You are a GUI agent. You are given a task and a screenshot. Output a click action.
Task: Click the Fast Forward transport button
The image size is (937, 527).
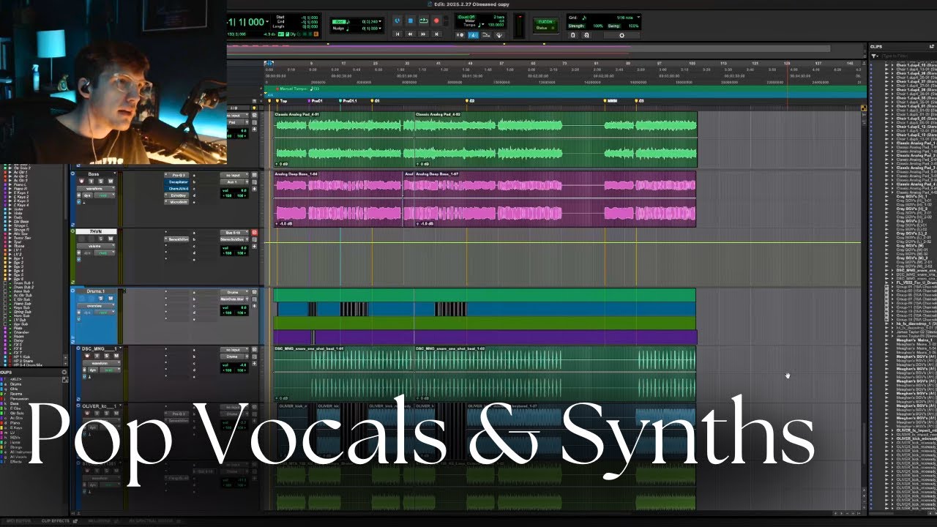pyautogui.click(x=423, y=34)
